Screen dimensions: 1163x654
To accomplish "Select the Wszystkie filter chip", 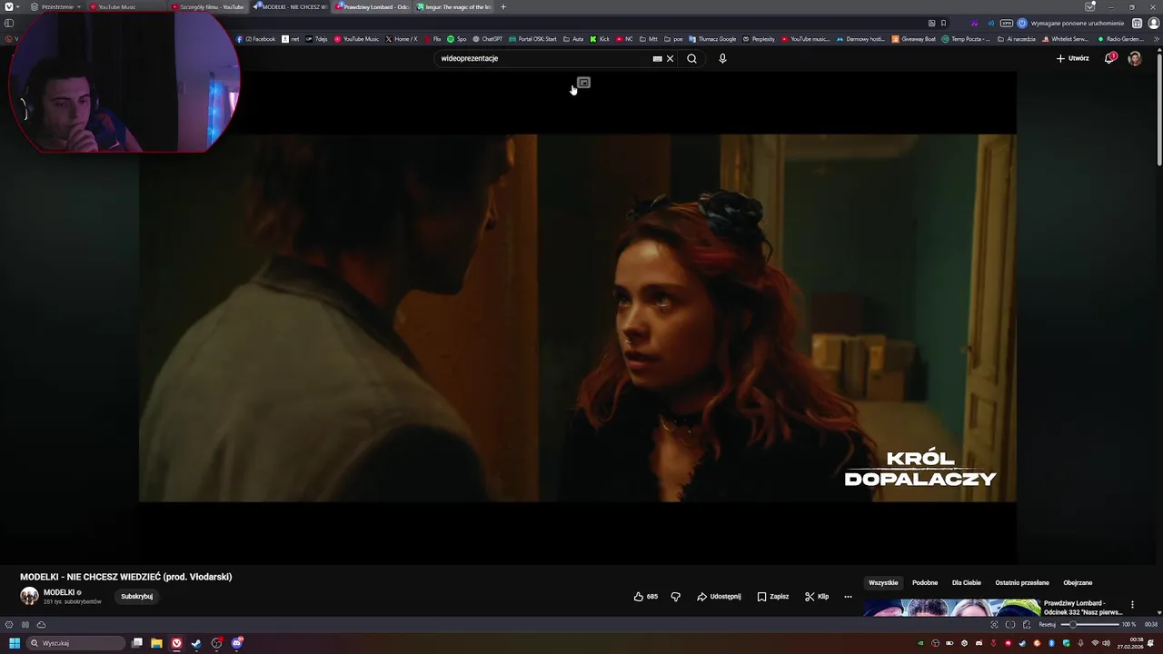I will 883,583.
